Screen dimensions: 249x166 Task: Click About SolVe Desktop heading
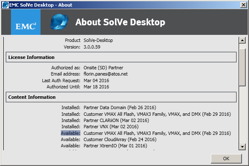120,22
